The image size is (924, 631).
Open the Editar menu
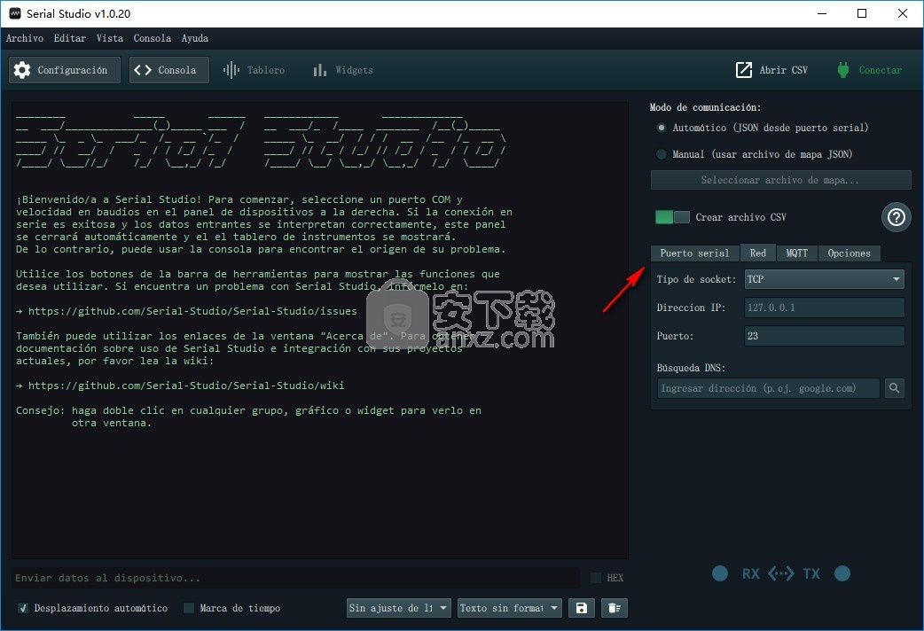click(x=69, y=38)
